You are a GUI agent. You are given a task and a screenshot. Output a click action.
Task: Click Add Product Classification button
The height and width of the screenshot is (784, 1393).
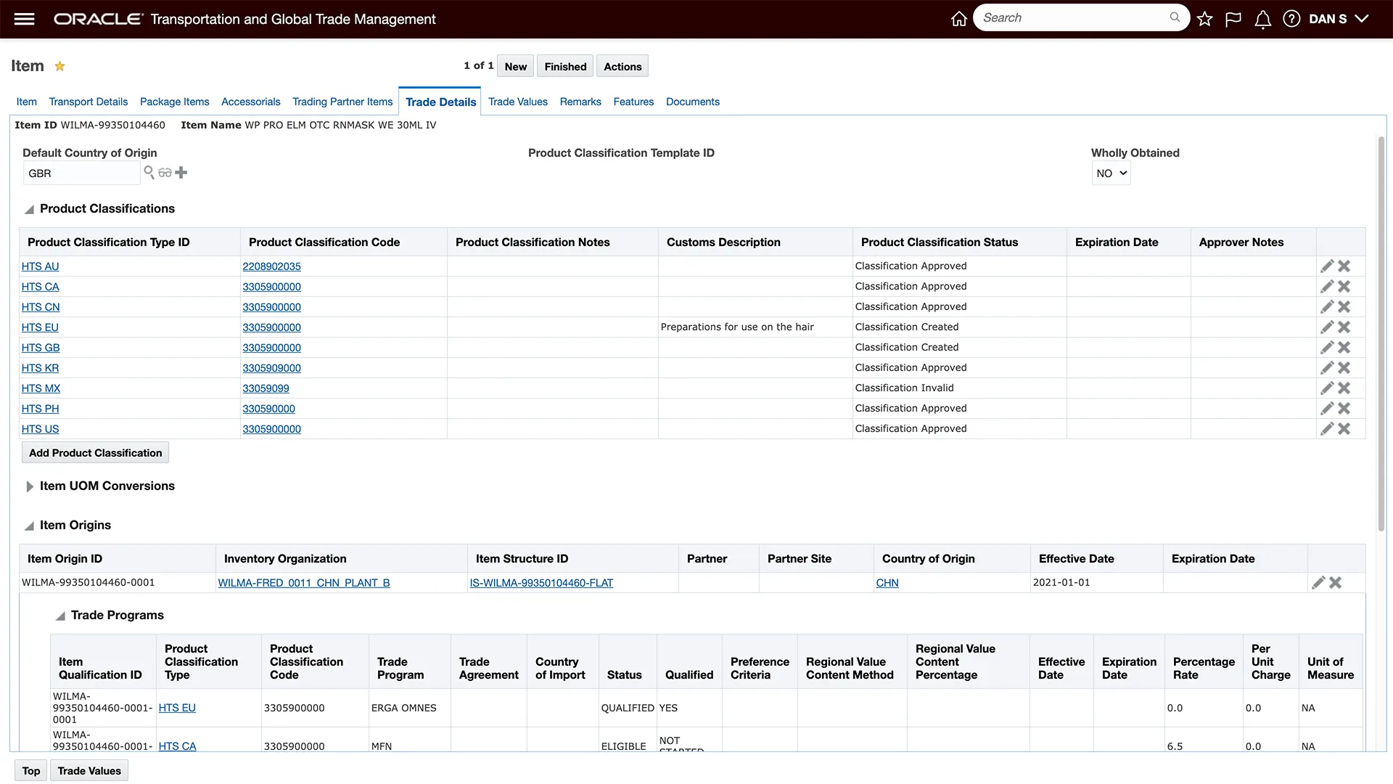point(95,453)
